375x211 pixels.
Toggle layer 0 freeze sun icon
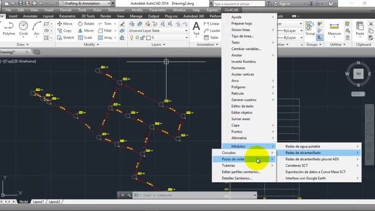[x=137, y=38]
